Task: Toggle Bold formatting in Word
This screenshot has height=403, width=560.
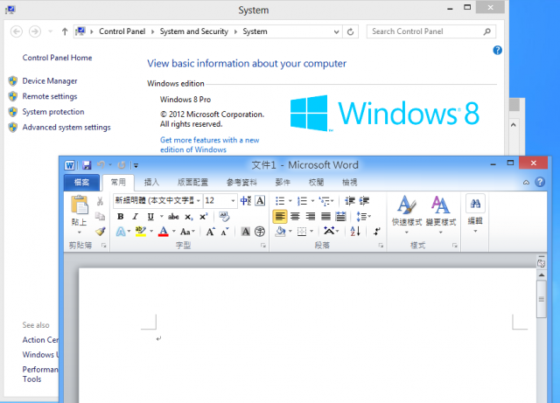Action: pyautogui.click(x=121, y=217)
